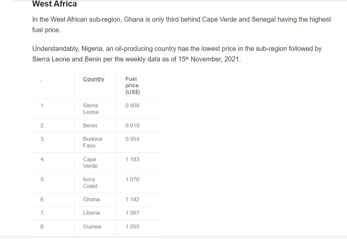Select the 1.183 fuel price cell
Viewport: 347px width, 239px height.
pyautogui.click(x=132, y=159)
